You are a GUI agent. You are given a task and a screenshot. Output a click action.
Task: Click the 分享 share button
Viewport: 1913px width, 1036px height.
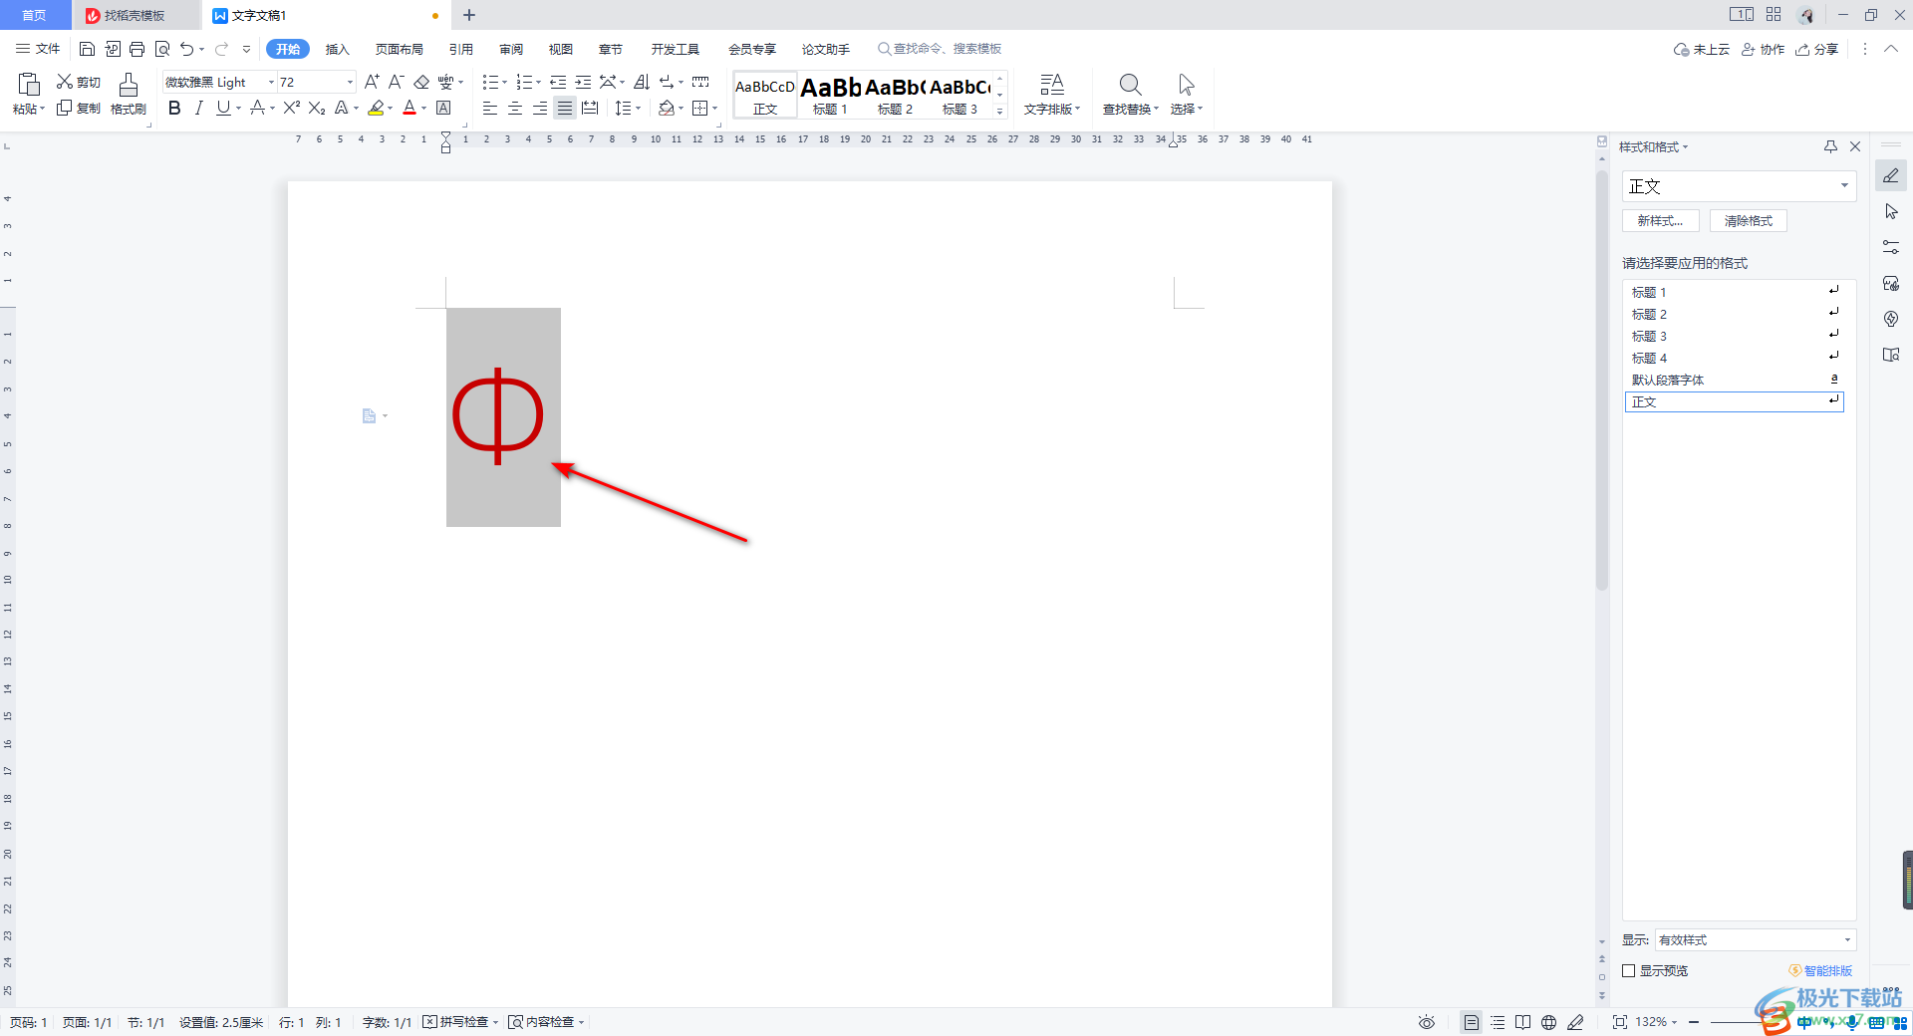[1816, 49]
